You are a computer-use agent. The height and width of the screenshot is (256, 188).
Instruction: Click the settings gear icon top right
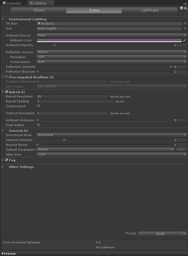(185, 8)
